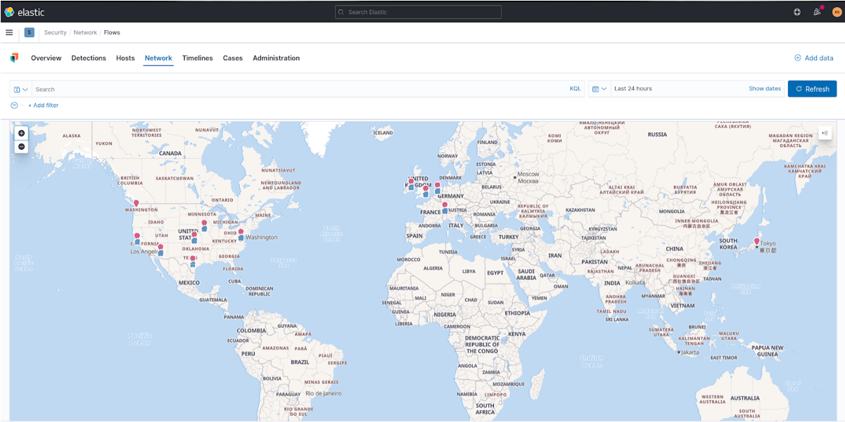Toggle the saved query filter icon before the search bar
The height and width of the screenshot is (422, 845).
coord(17,89)
